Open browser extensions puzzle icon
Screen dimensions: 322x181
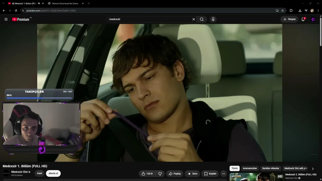tap(291, 11)
